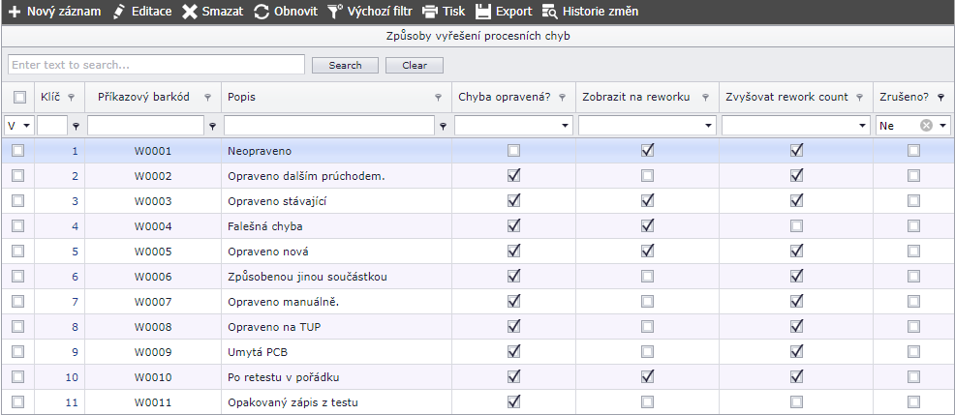Click the Editace pencil icon
This screenshot has width=955, height=415.
click(119, 12)
